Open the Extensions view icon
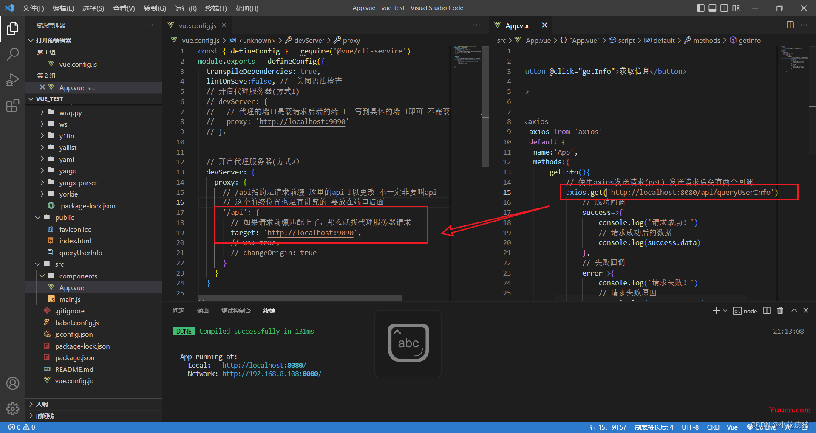This screenshot has height=433, width=816. (x=13, y=105)
